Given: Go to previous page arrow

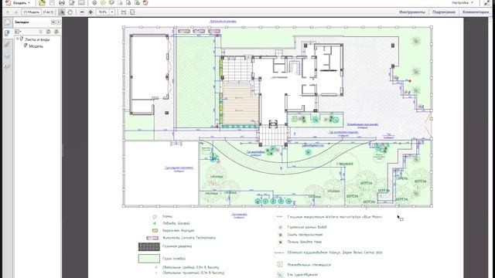Looking at the screenshot, I should tap(8, 12).
